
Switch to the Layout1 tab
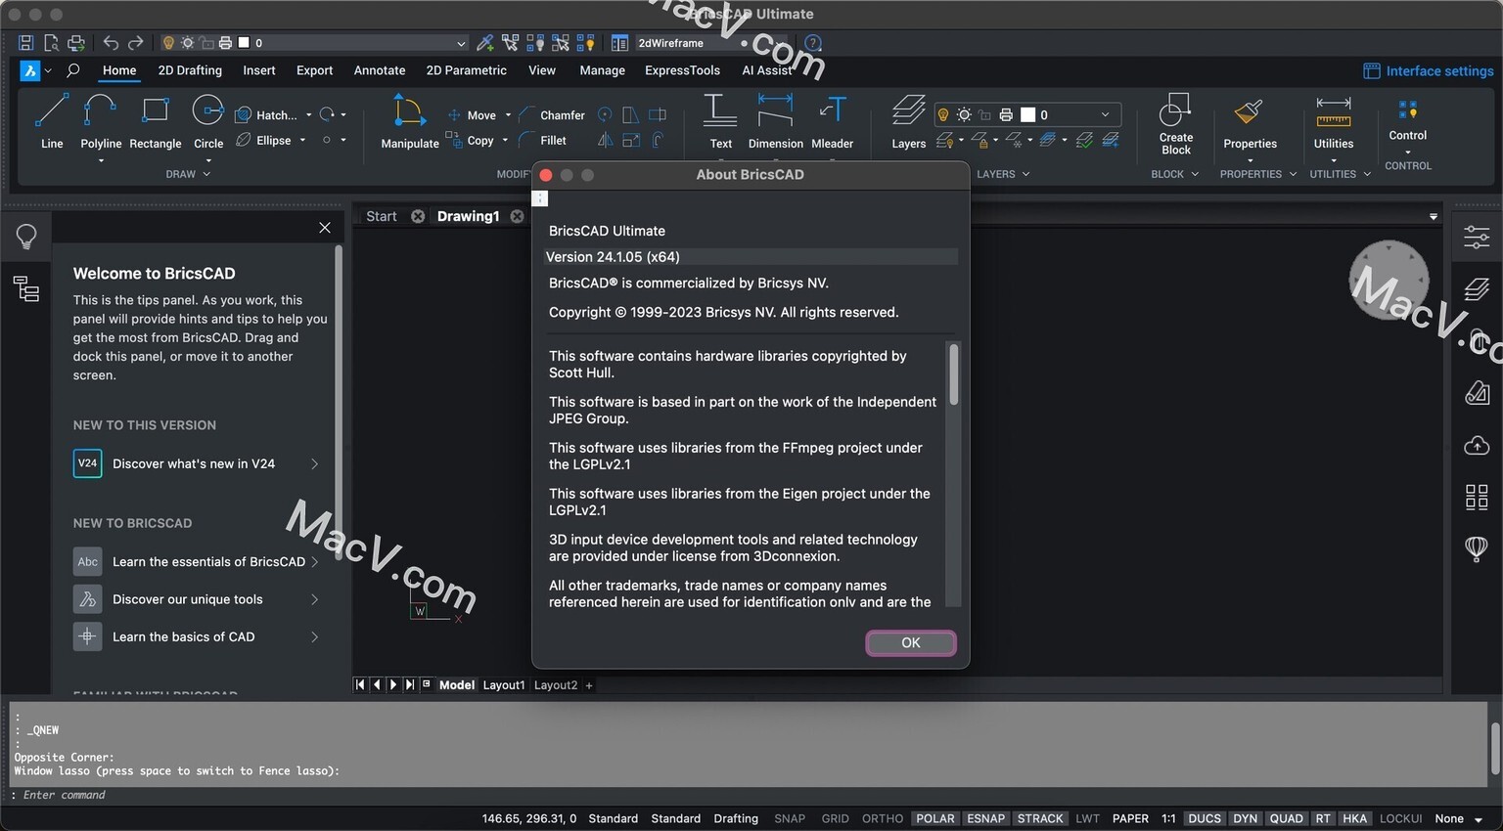[504, 685]
